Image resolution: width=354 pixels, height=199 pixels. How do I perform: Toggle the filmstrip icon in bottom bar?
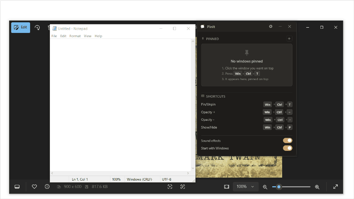[x=17, y=187]
